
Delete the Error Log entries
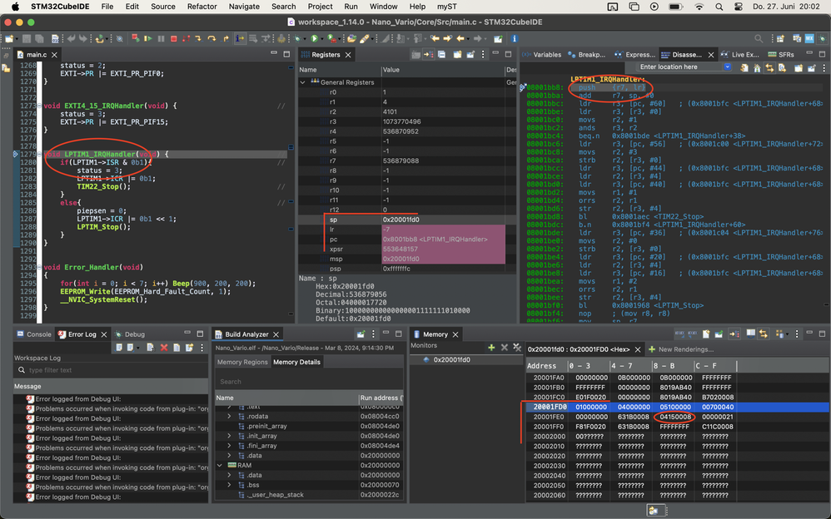coord(164,347)
